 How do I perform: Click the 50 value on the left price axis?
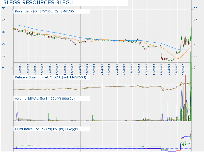4,8
